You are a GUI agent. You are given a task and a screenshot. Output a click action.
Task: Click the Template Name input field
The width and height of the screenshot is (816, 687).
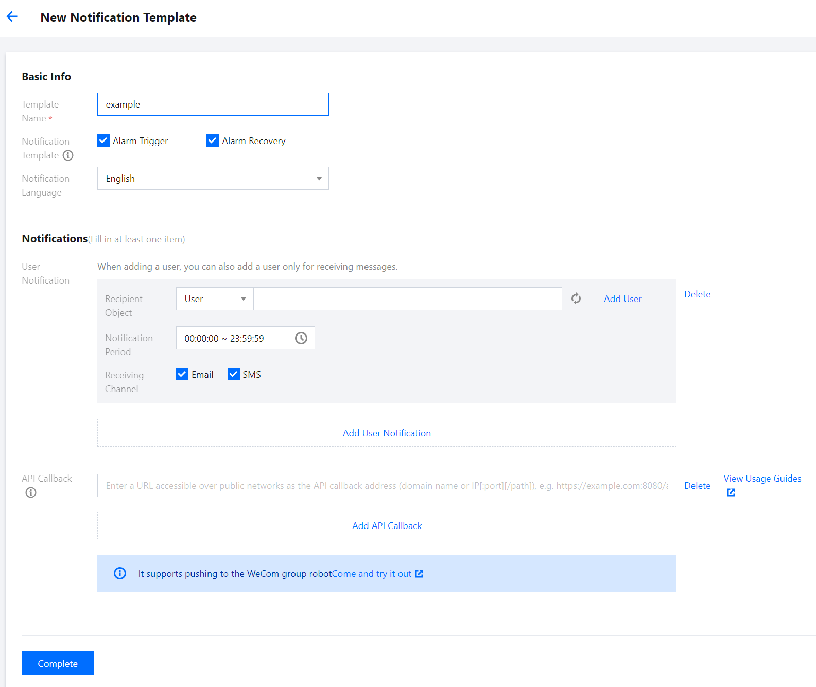213,104
